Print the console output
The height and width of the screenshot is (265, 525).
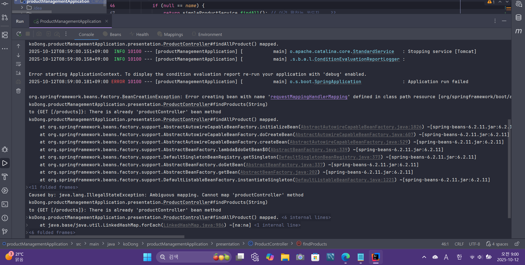[18, 82]
